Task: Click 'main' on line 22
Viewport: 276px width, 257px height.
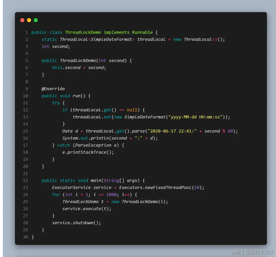Action: tap(96, 180)
